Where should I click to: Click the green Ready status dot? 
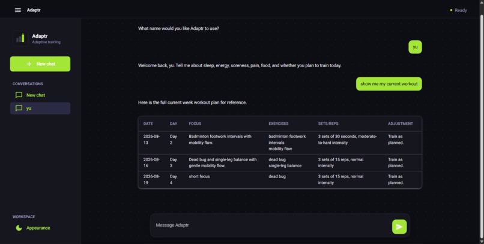pos(451,10)
